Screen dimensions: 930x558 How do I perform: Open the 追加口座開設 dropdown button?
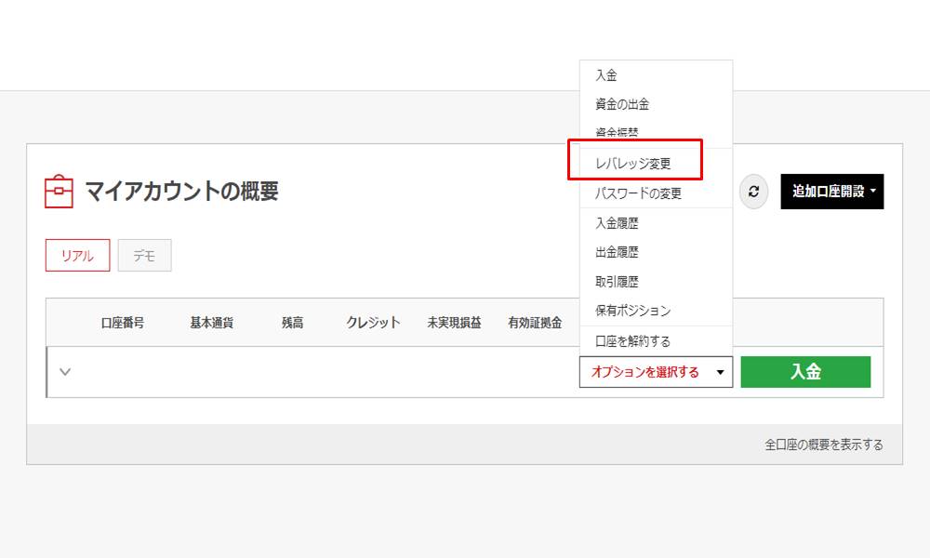[x=831, y=192]
